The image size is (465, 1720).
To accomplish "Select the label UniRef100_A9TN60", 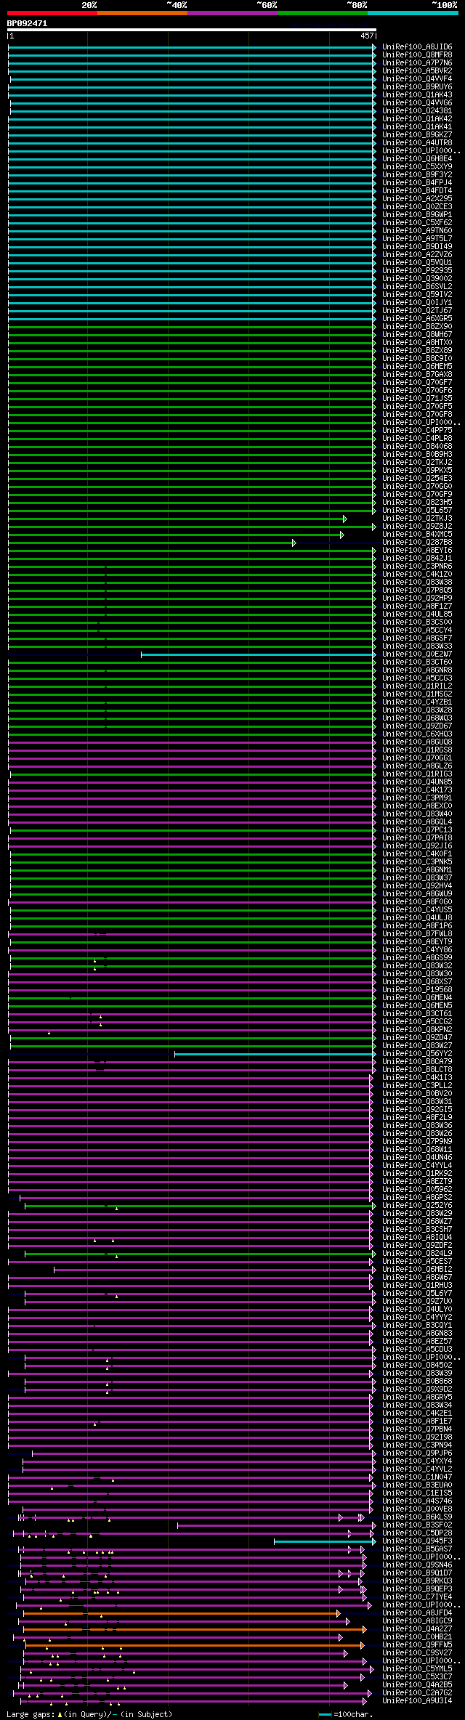I will (417, 231).
